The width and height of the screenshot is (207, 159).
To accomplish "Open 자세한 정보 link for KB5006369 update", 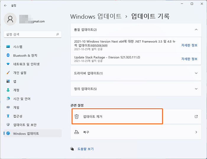I will click(x=189, y=45).
